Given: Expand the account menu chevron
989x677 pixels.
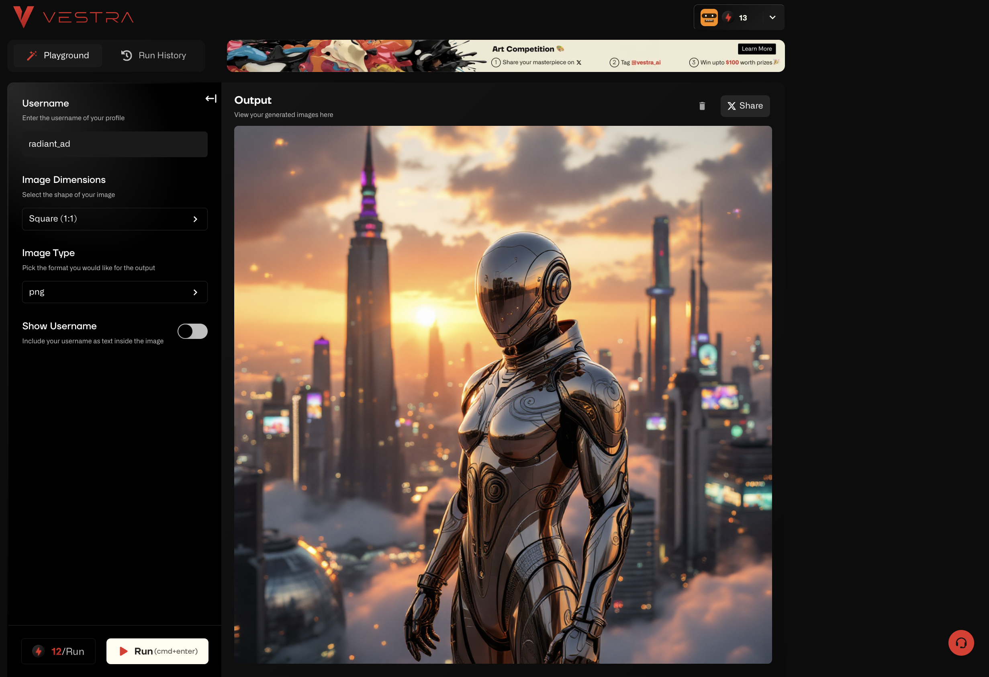Looking at the screenshot, I should 772,17.
